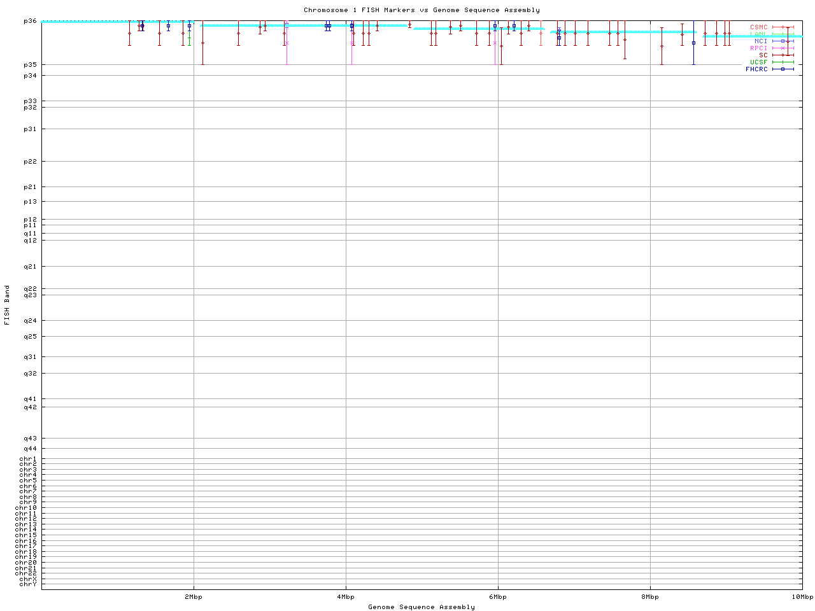Click the chart title text
The image size is (815, 611).
click(422, 10)
